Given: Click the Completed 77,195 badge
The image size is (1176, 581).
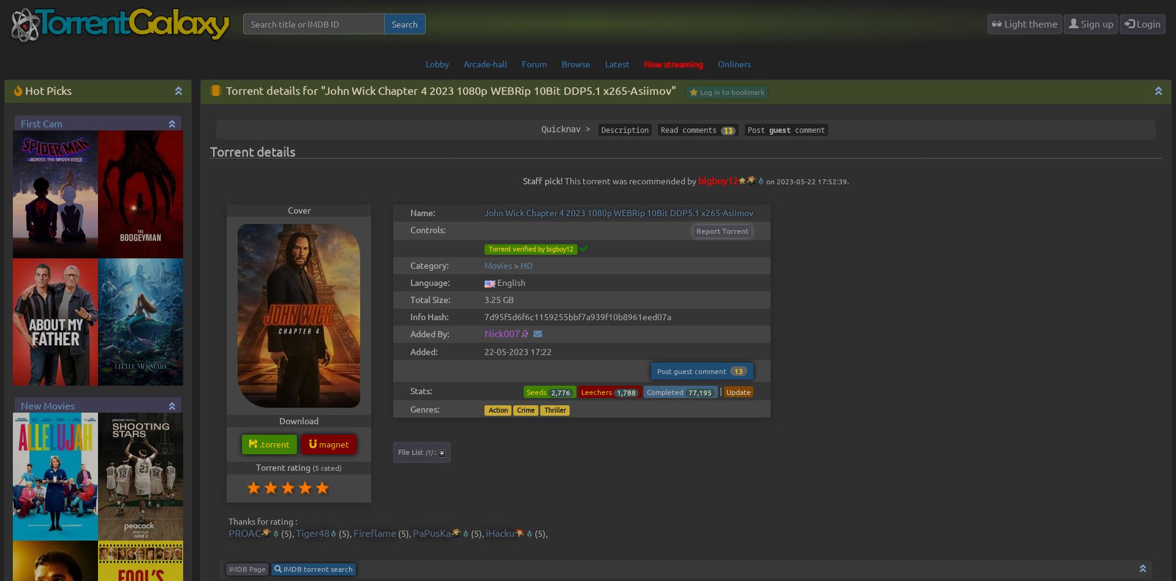Looking at the screenshot, I should tap(680, 392).
